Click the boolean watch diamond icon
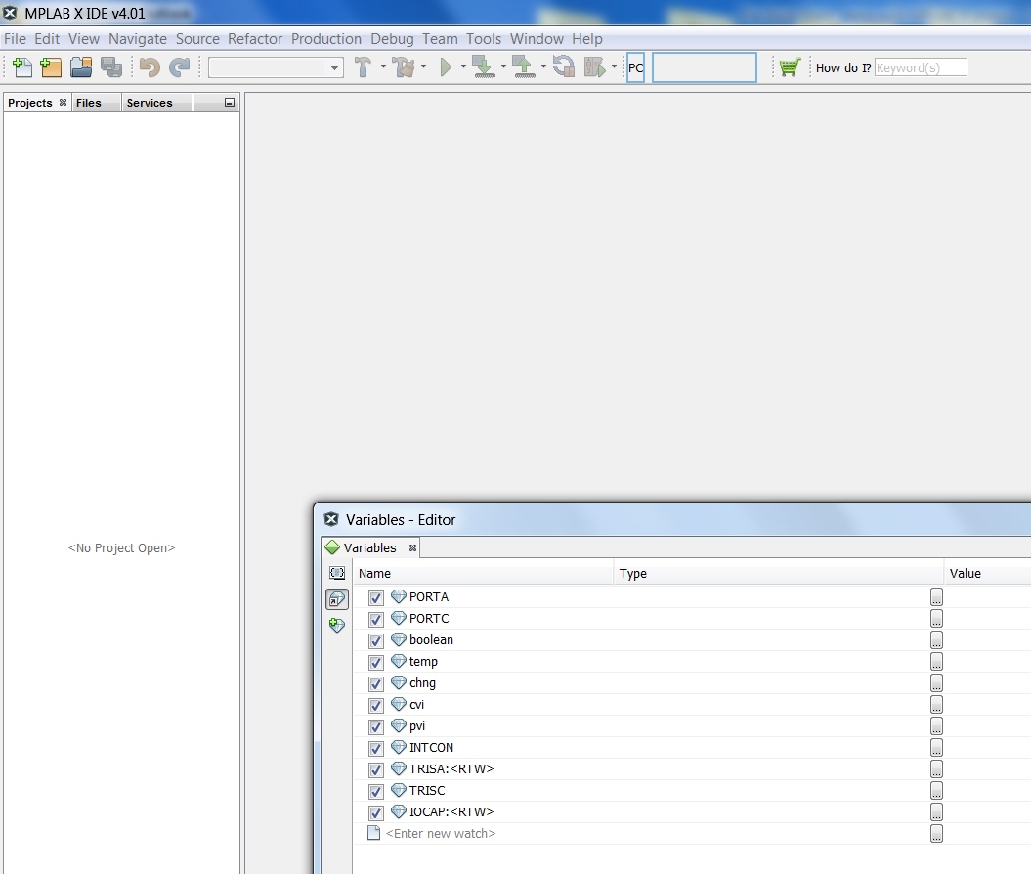This screenshot has width=1031, height=874. (399, 640)
